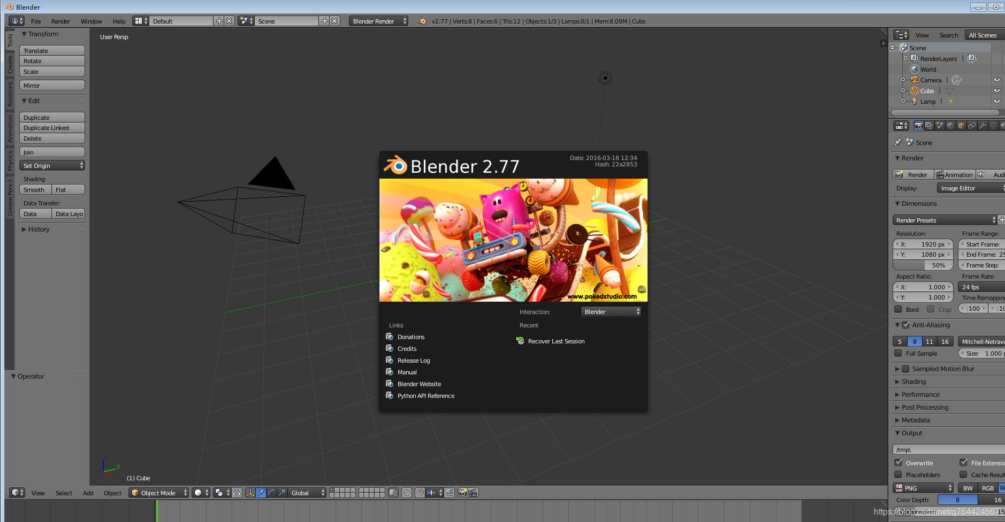Click the Blender logo in info header
The image size is (1005, 522).
point(422,21)
